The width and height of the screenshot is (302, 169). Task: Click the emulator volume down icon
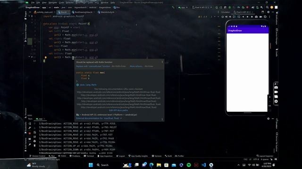click(230, 17)
